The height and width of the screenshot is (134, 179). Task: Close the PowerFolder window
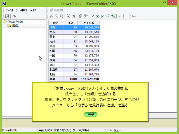pos(172,3)
